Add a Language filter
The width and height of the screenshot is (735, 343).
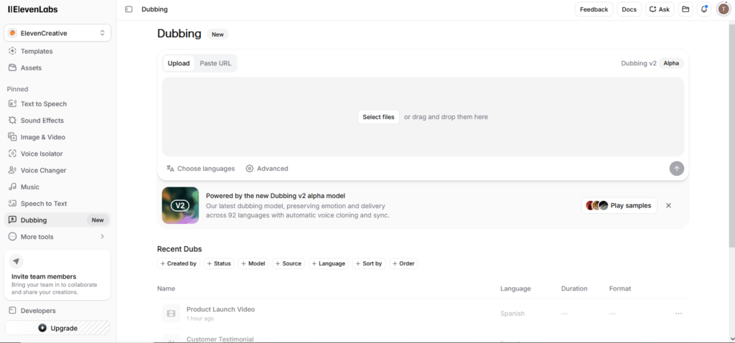coord(329,264)
